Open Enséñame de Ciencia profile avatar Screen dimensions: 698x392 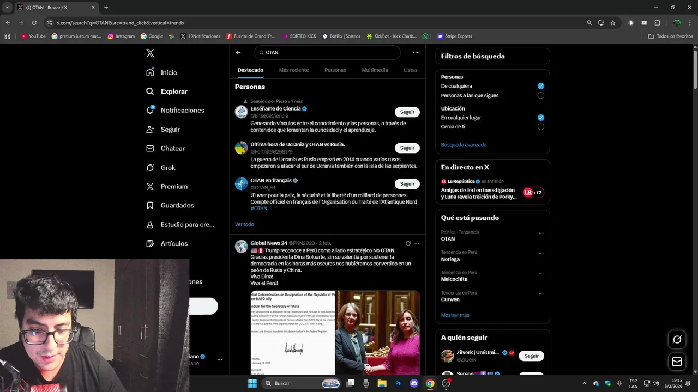tap(241, 112)
